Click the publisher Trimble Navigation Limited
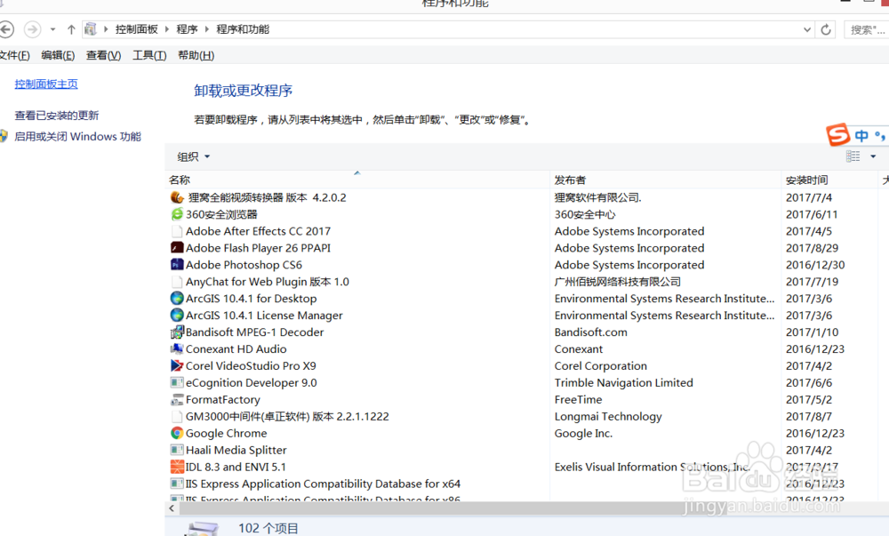Image resolution: width=889 pixels, height=536 pixels. (x=624, y=382)
